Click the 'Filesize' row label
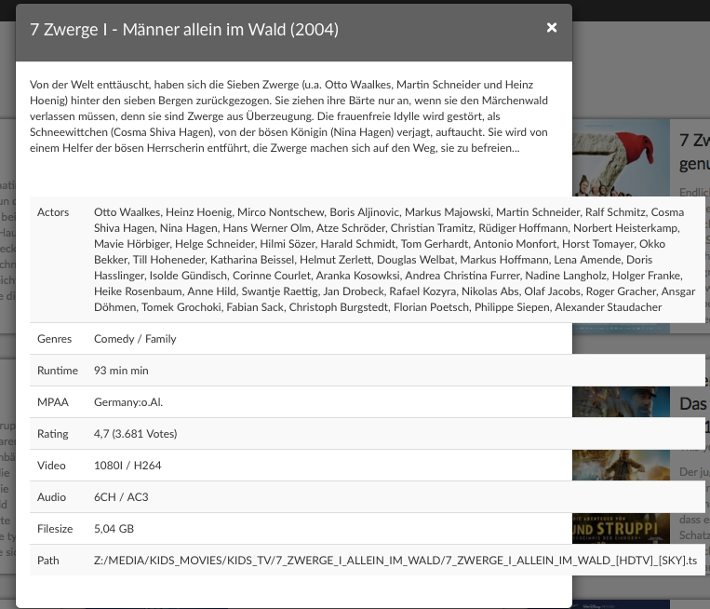Screen dimensions: 710x609 [x=55, y=529]
